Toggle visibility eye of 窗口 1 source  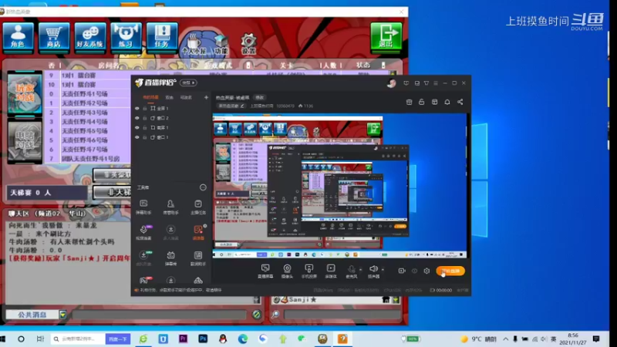point(137,137)
